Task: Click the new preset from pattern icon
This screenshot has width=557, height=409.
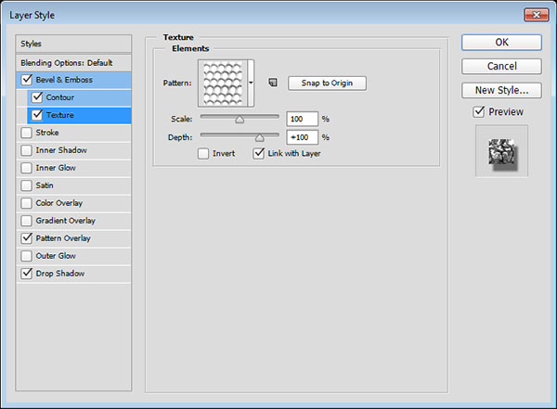Action: pos(273,83)
